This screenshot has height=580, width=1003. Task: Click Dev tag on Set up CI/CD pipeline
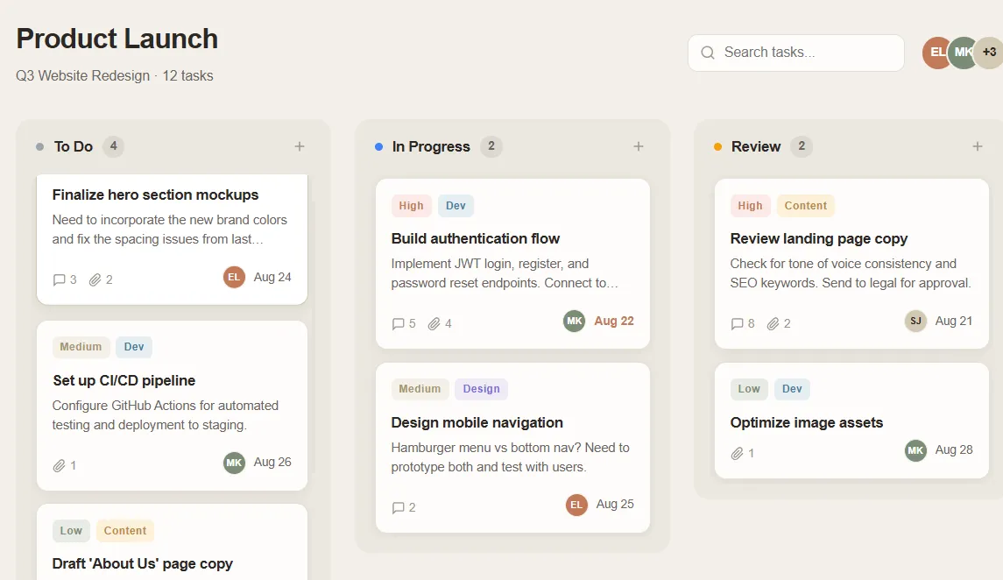pyautogui.click(x=134, y=347)
